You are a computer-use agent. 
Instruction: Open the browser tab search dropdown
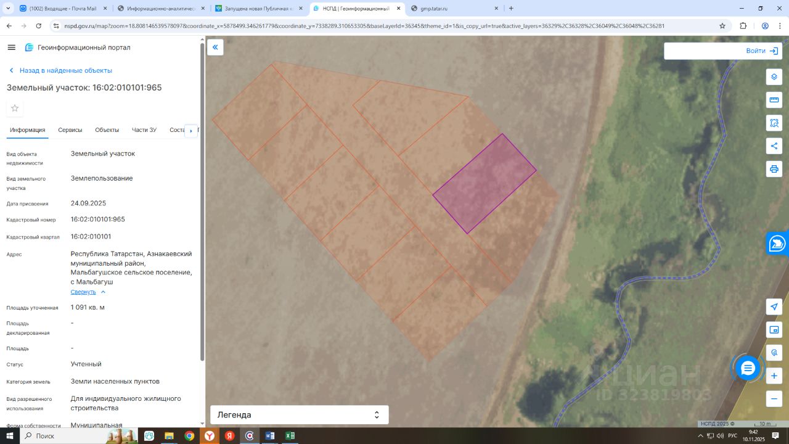point(8,8)
